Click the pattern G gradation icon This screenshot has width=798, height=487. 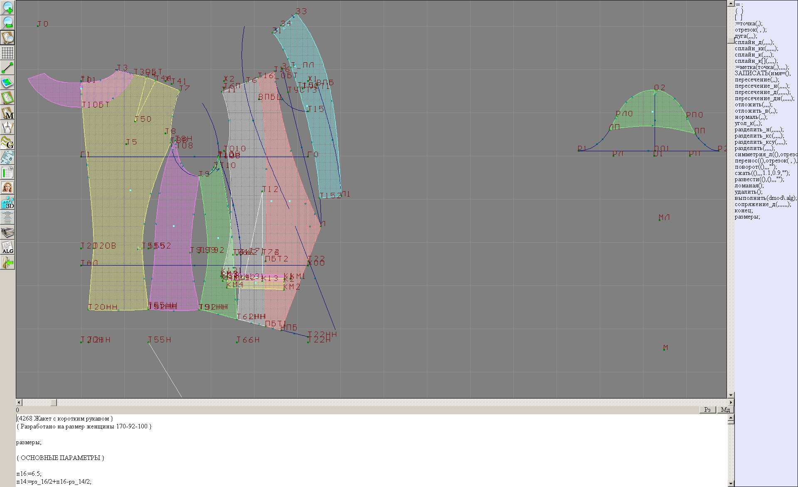pyautogui.click(x=7, y=143)
